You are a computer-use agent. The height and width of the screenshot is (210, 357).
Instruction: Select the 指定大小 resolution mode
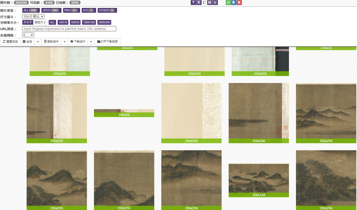click(x=40, y=22)
